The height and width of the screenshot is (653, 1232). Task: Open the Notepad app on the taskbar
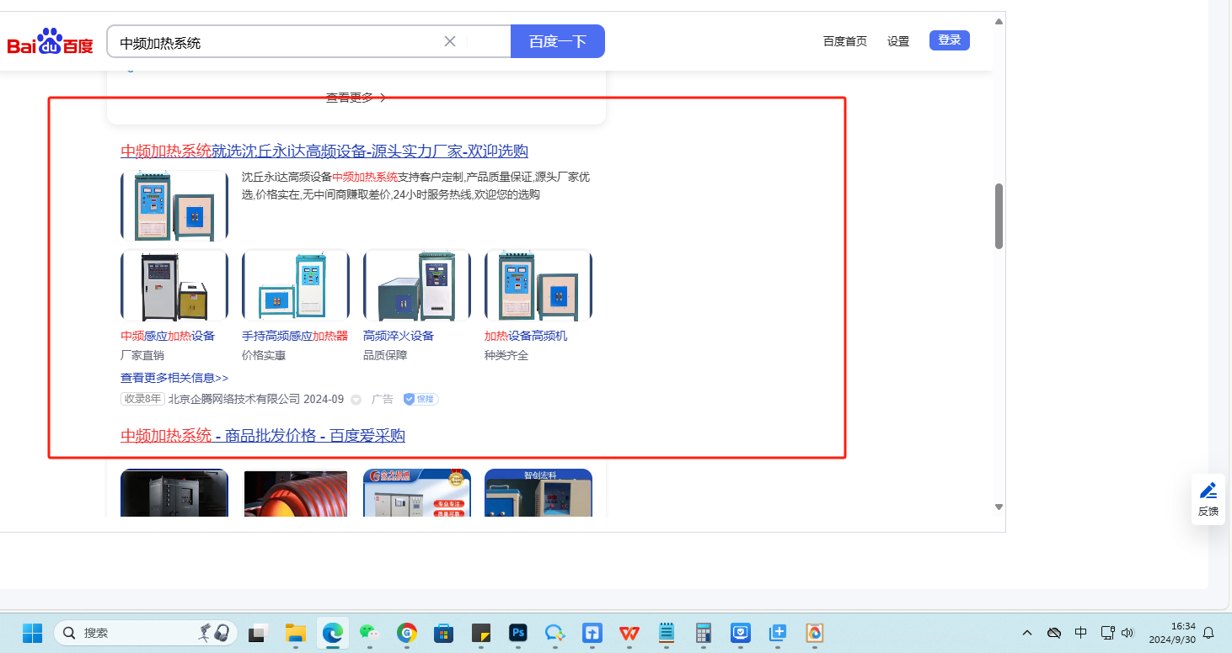point(667,633)
